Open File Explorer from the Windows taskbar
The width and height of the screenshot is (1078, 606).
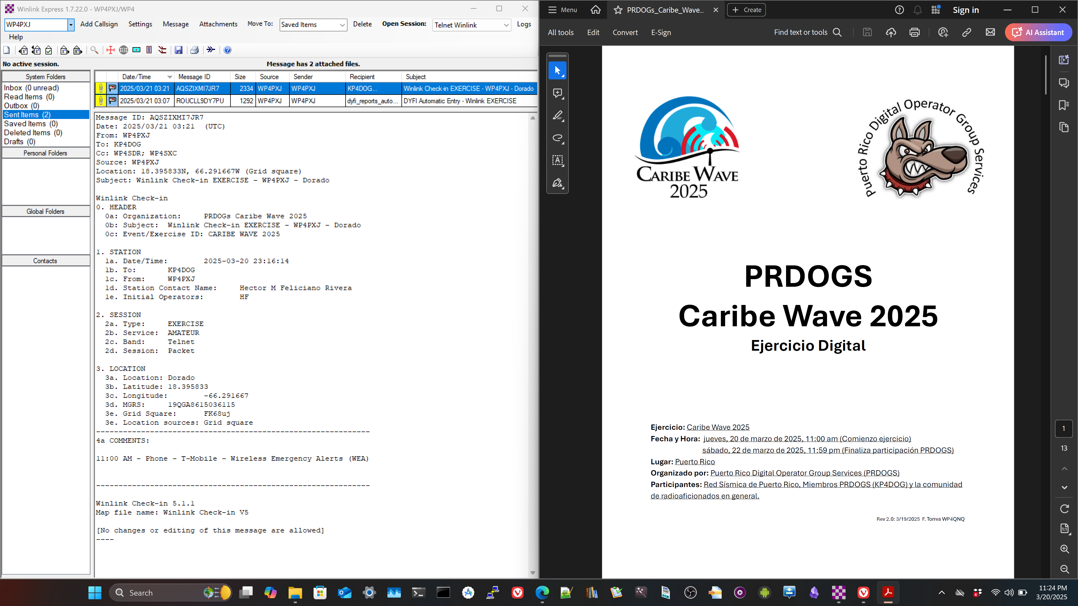(295, 593)
